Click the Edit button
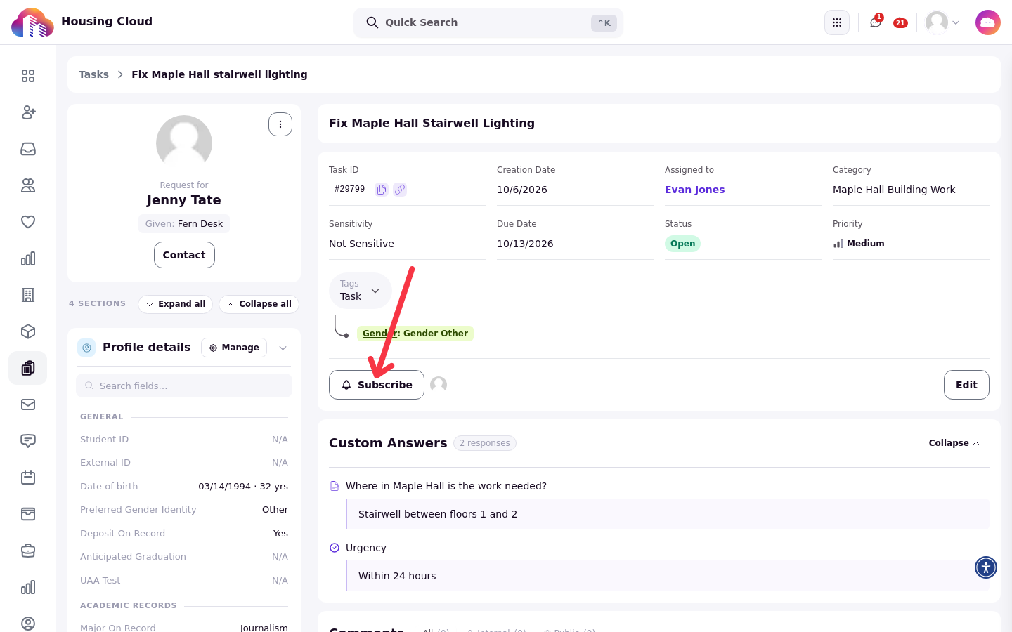1012x632 pixels. 966,385
